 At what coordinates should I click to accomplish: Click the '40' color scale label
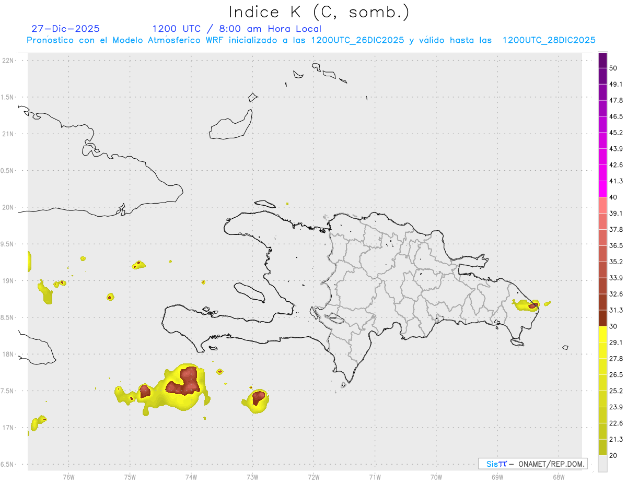613,197
